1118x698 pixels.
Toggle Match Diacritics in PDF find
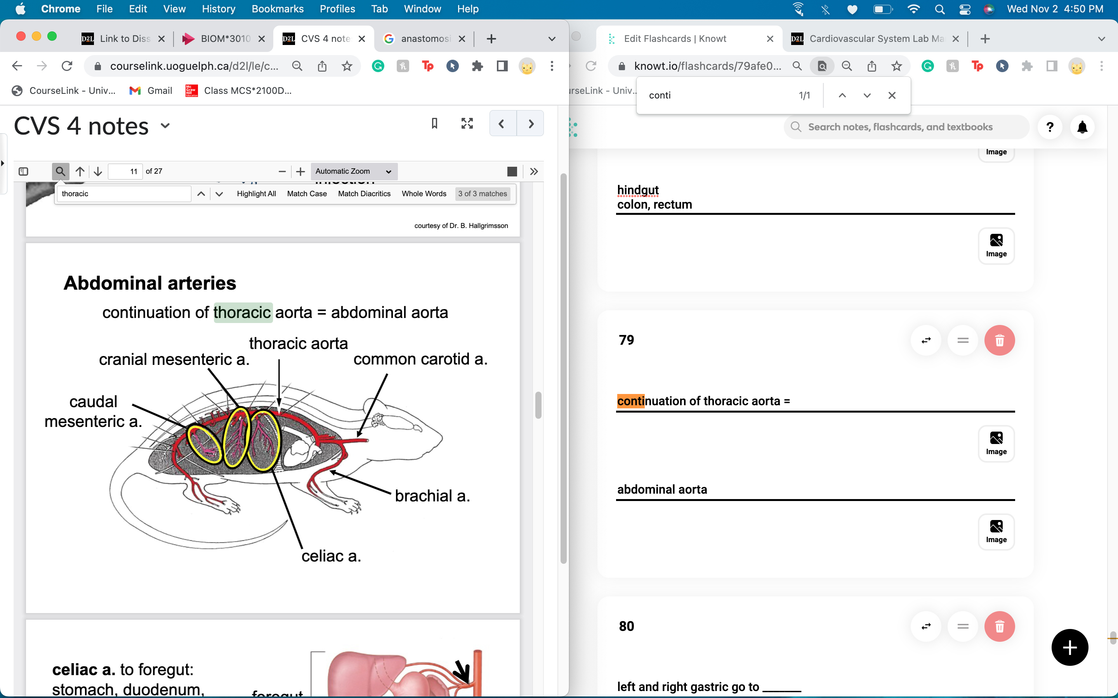(x=364, y=194)
